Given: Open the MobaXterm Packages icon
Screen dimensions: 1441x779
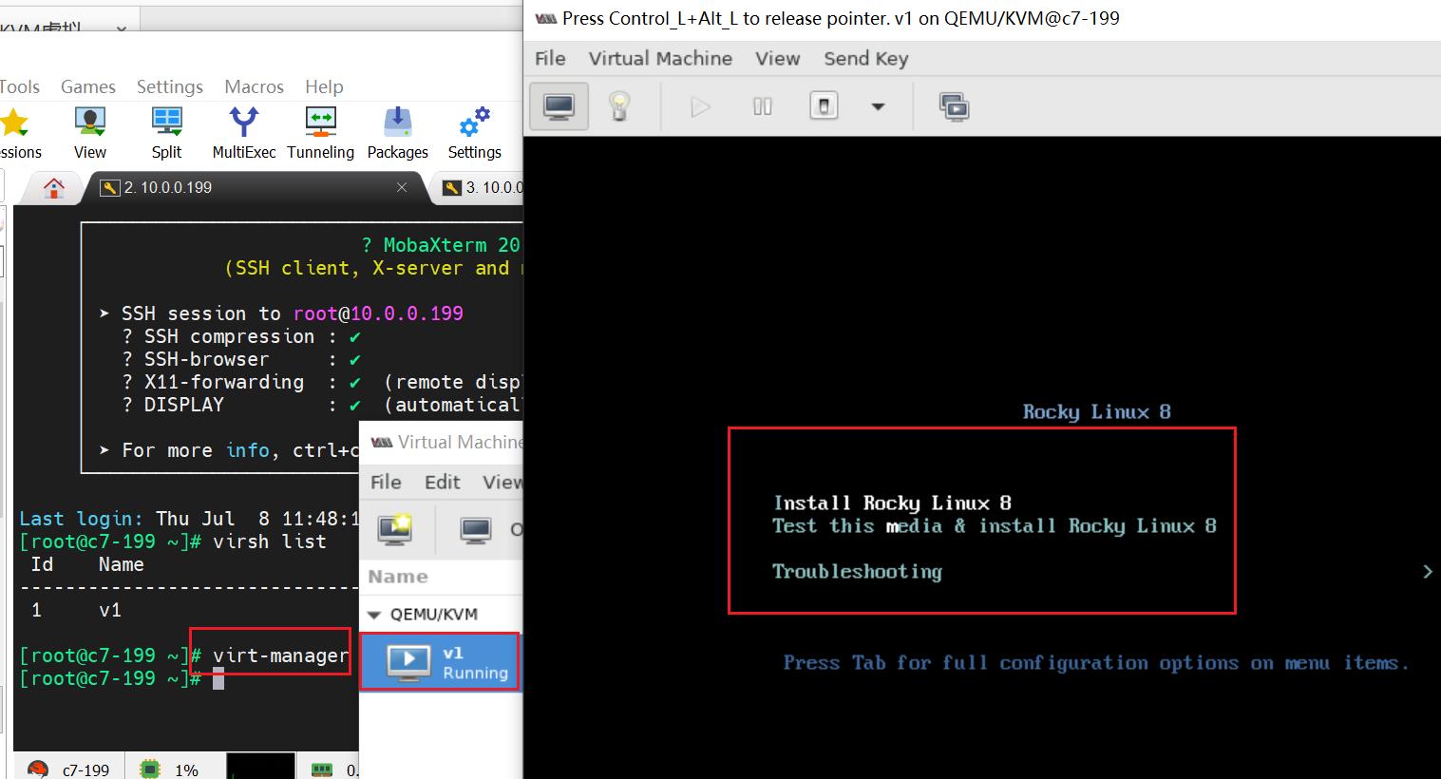Looking at the screenshot, I should coord(398,132).
